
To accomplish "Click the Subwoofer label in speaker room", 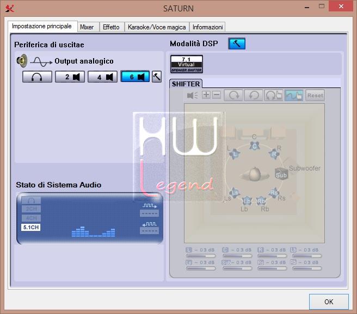I will 304,168.
